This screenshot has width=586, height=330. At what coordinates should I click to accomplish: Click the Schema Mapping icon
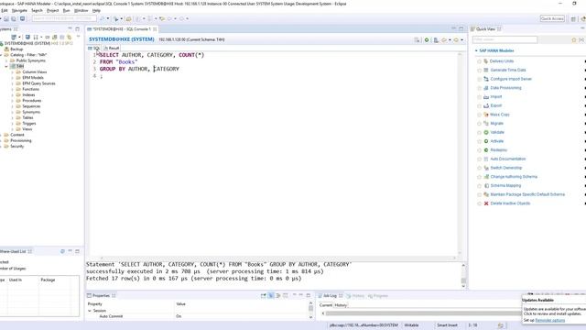pyautogui.click(x=486, y=185)
